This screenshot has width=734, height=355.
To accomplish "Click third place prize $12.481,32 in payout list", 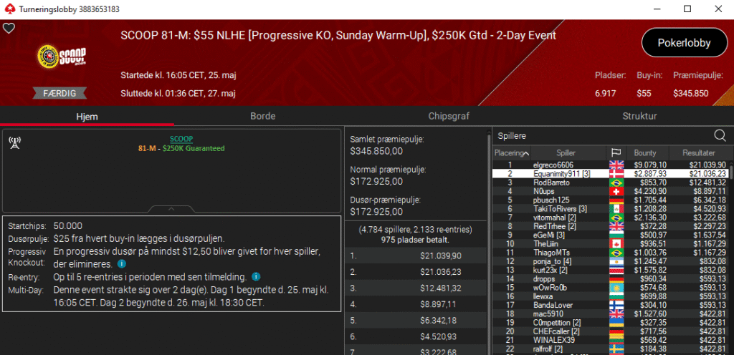I will 441,288.
